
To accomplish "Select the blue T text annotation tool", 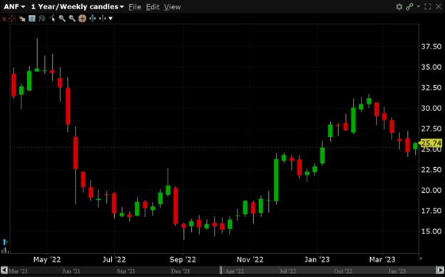I will (x=32, y=19).
